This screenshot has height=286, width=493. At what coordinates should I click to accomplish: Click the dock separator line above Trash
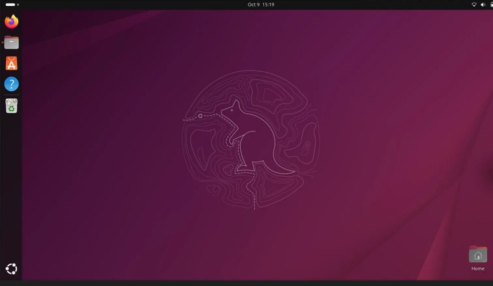(11, 95)
